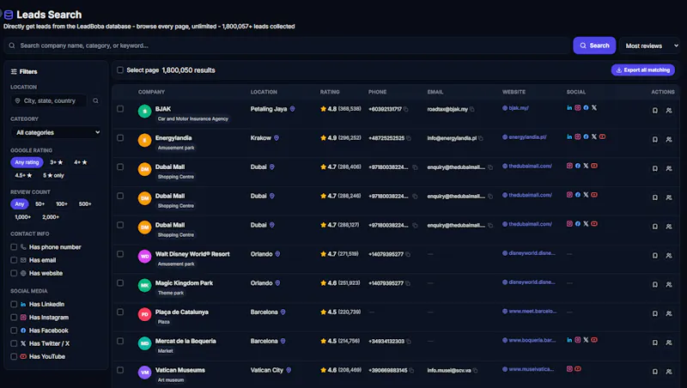Click bookmark icon in Magic Kingdom Park row

coord(654,285)
